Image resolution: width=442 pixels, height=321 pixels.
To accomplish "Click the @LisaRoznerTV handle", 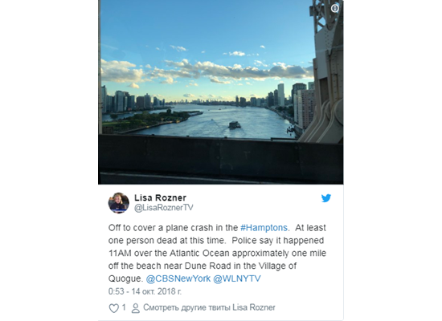I will point(164,208).
